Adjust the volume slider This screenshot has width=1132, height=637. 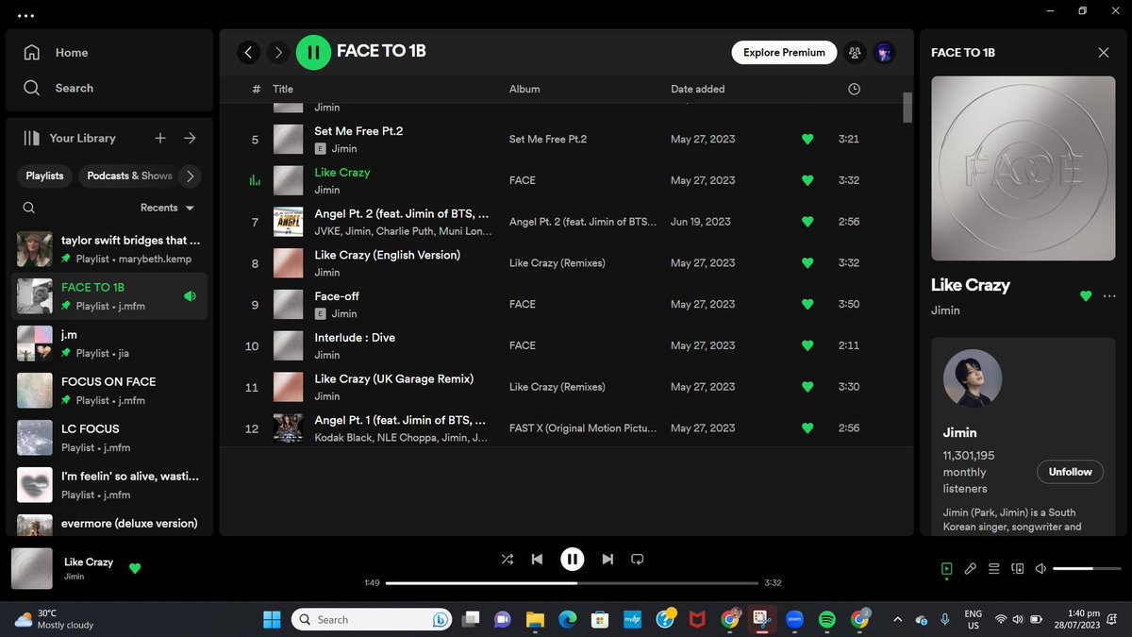coord(1085,569)
